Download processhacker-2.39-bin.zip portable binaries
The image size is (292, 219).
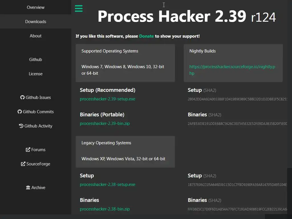[x=105, y=123]
